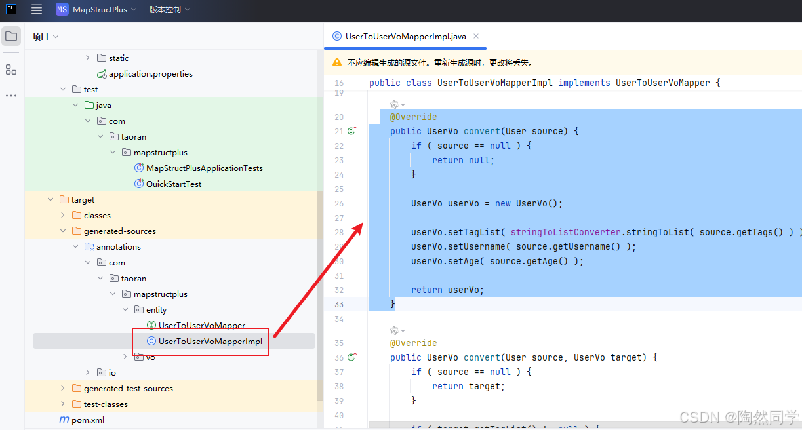The image size is (802, 430).
Task: Collapse the annotations folder
Action: click(75, 247)
